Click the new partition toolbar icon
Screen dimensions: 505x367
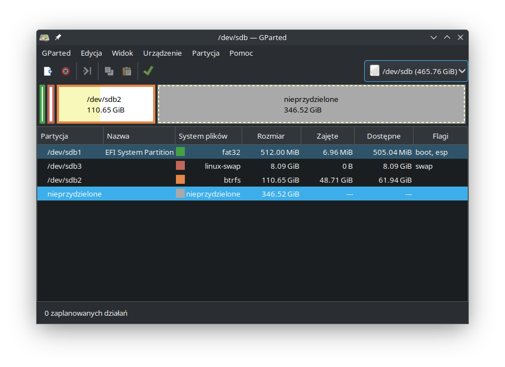pos(48,71)
